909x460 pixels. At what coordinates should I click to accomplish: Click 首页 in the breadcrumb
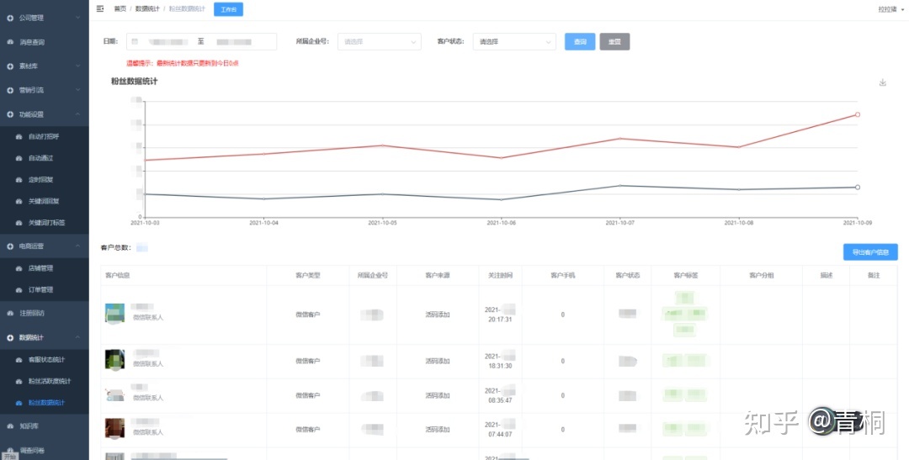(120, 8)
